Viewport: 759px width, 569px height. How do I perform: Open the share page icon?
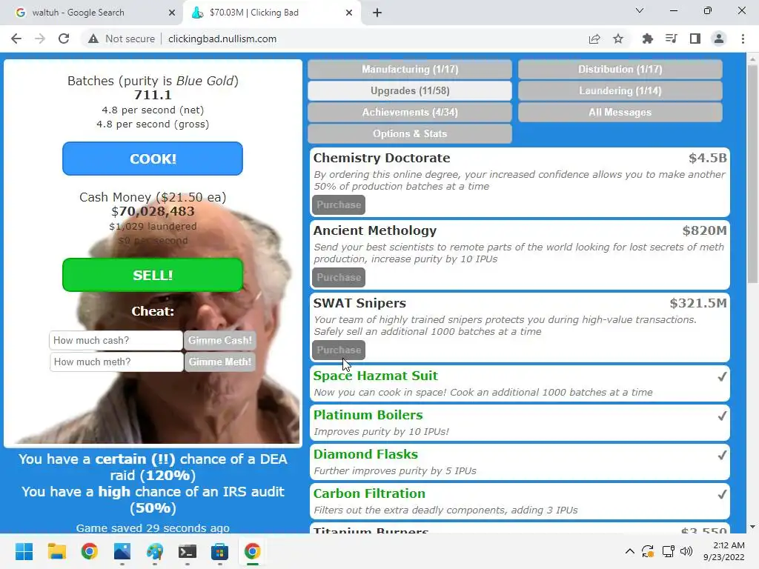click(x=594, y=39)
